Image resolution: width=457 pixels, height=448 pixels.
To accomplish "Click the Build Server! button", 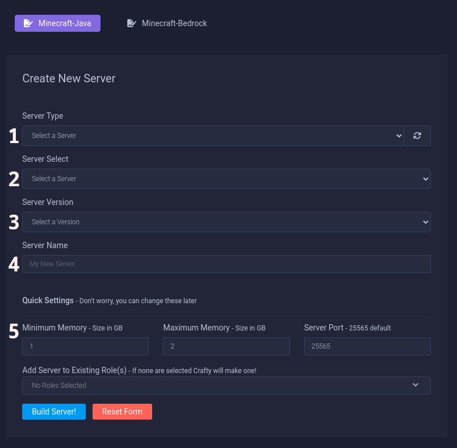I will 54,412.
